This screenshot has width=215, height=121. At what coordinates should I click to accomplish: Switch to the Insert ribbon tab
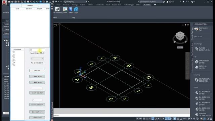58,5
